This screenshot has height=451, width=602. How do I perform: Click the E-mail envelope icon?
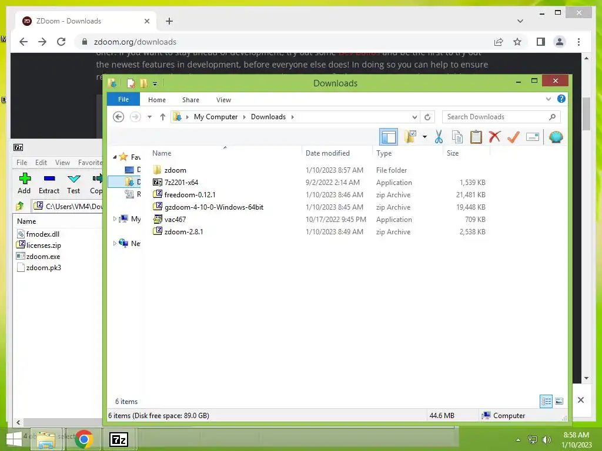533,136
